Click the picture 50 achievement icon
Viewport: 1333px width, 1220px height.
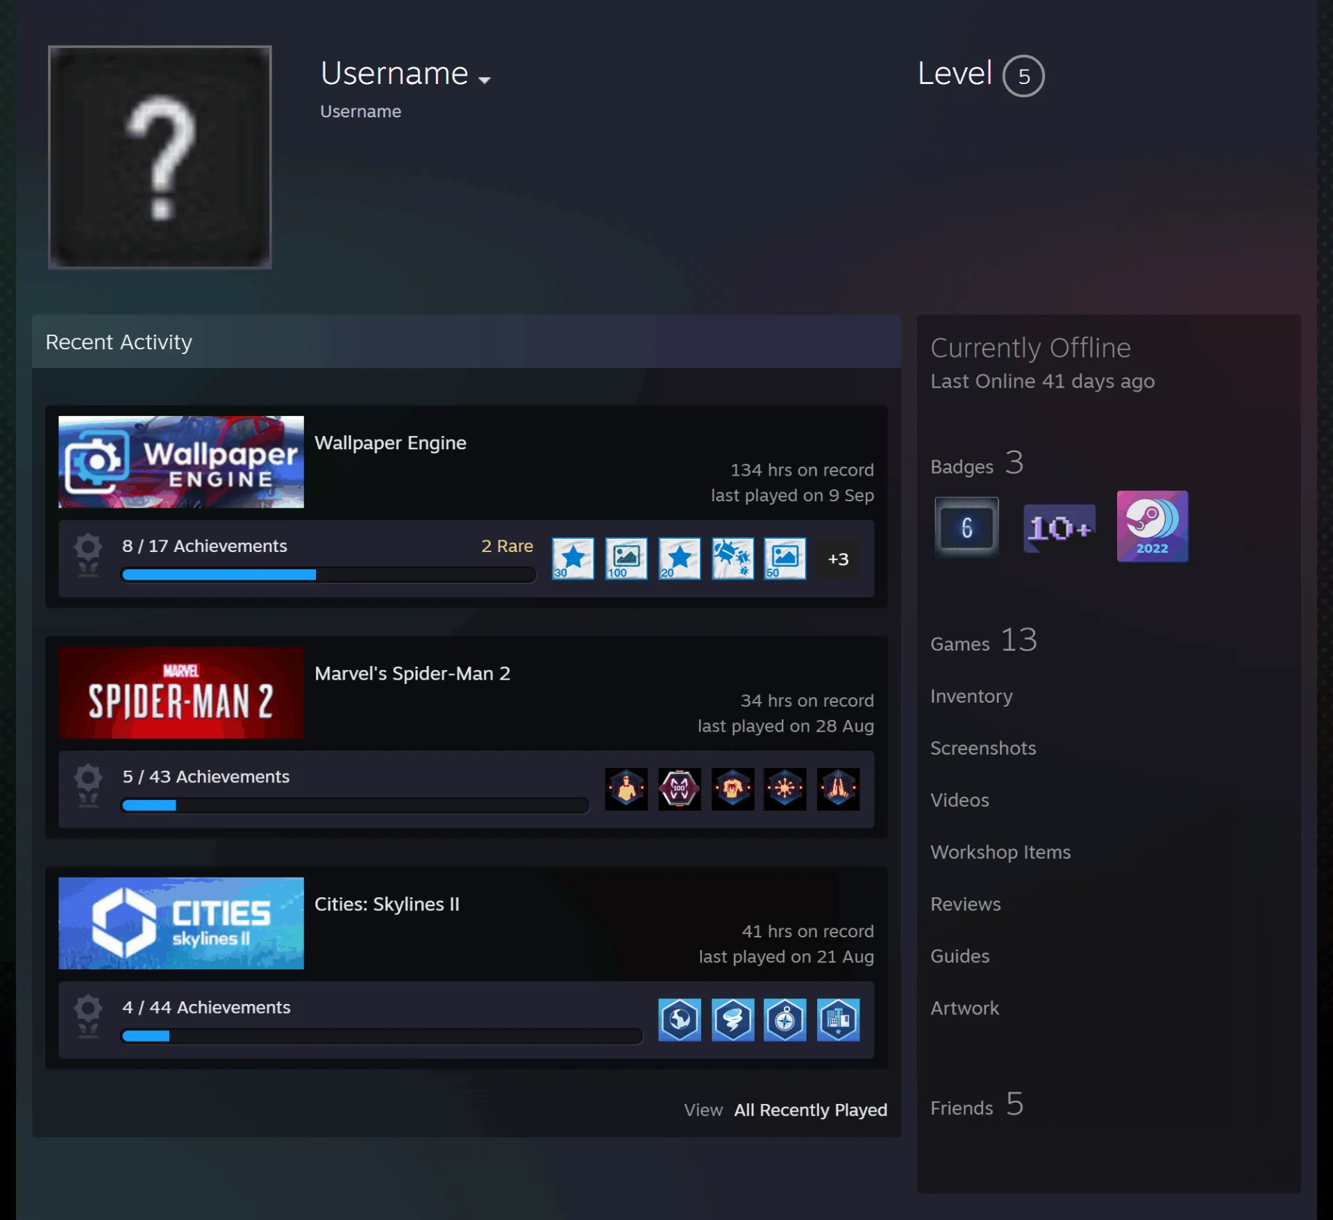click(785, 558)
